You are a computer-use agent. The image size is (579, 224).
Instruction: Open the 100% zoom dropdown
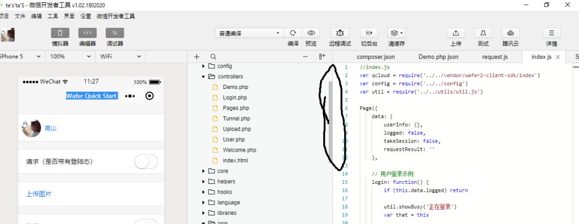coord(70,56)
